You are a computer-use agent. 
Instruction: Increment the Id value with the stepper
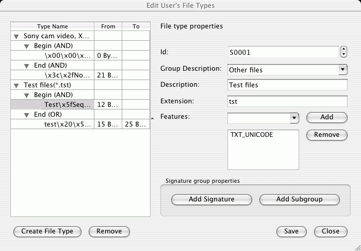(x=343, y=50)
